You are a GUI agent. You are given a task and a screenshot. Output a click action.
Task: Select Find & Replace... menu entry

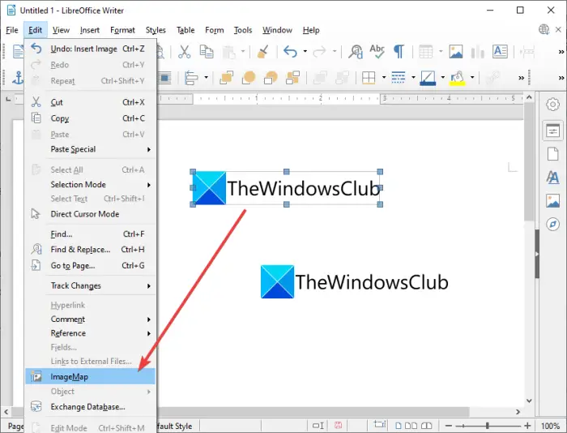pyautogui.click(x=91, y=250)
